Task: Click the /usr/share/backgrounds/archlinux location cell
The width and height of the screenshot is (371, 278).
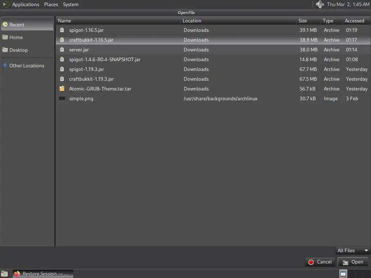Action: tap(221, 98)
